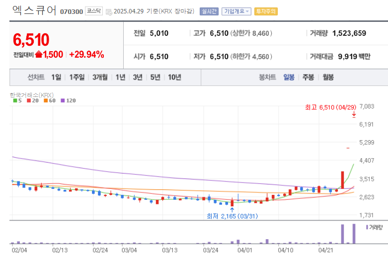Click the 03/13 date axis label
This screenshot has width=388, height=263.
tap(170, 250)
